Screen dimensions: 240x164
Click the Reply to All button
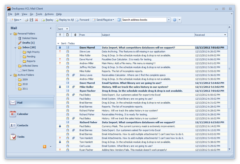(x=64, y=20)
